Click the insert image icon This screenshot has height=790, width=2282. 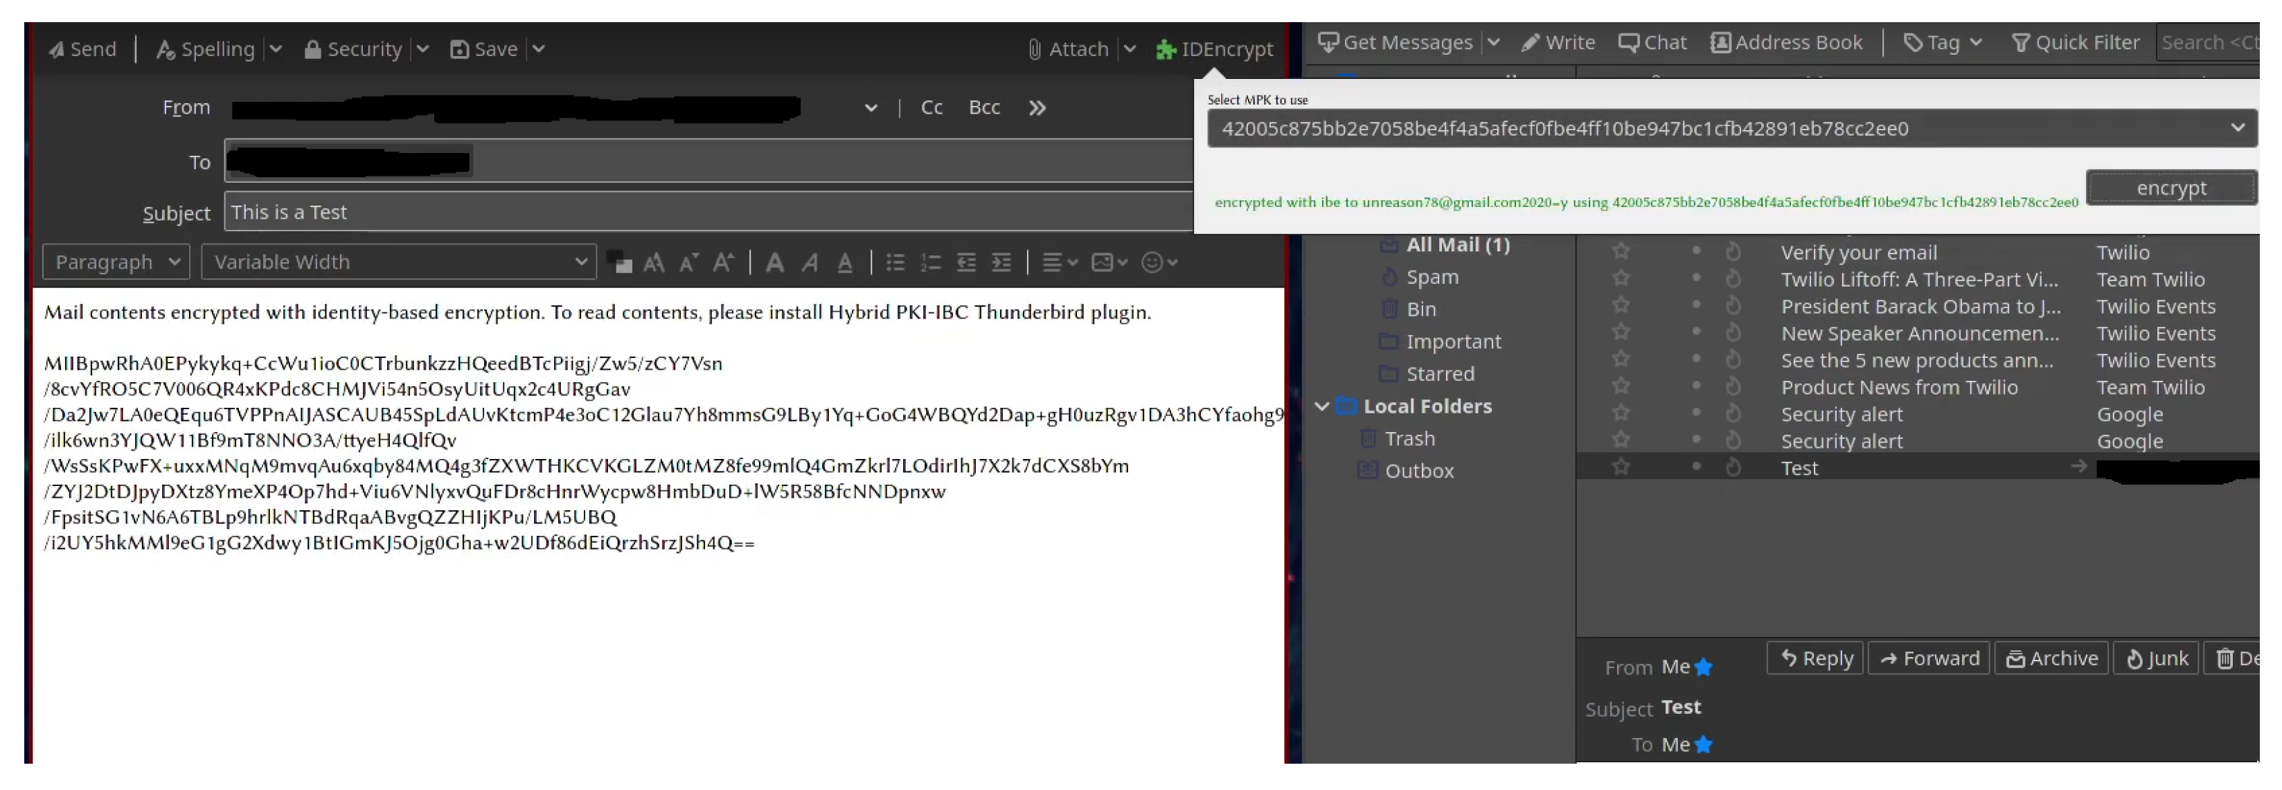tap(1102, 263)
